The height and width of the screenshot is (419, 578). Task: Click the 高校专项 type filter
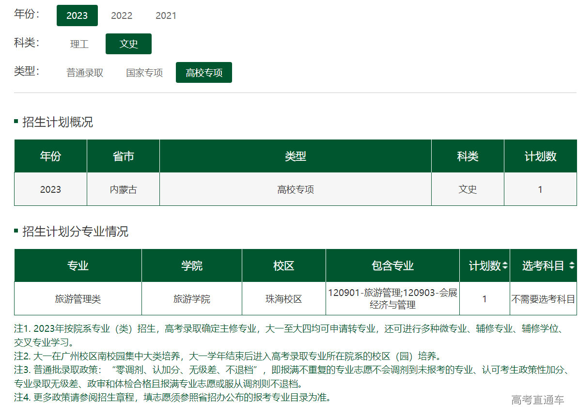click(x=203, y=72)
